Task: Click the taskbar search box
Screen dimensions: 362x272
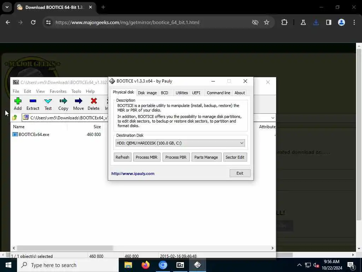Action: click(68, 265)
